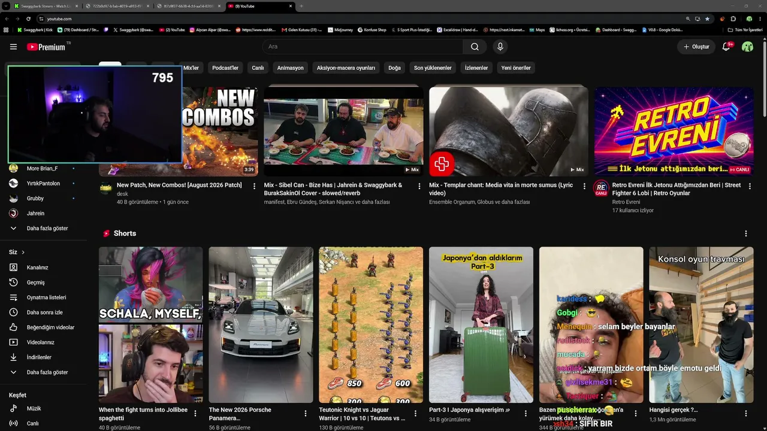Click the Oluştur create button
Image resolution: width=767 pixels, height=431 pixels.
(x=697, y=47)
